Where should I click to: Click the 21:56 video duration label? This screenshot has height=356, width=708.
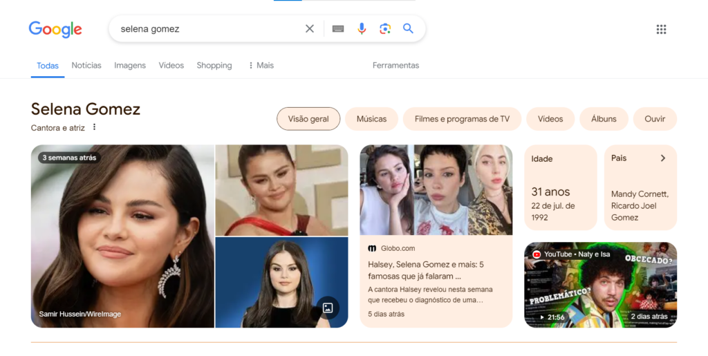click(552, 317)
